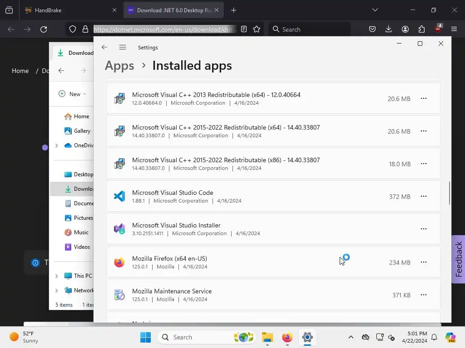Select Pictures in File Explorer sidebar
Viewport: 465px width, 348px height.
coord(79,218)
